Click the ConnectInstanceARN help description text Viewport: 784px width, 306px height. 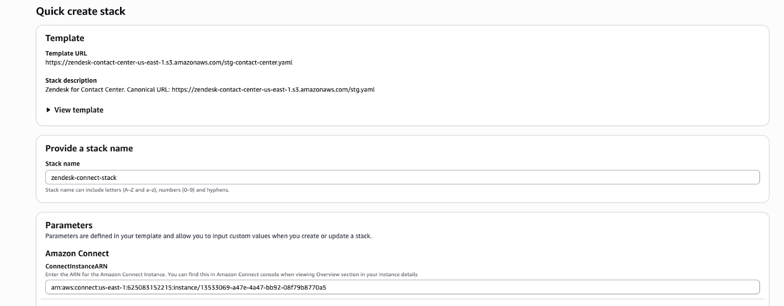point(231,275)
